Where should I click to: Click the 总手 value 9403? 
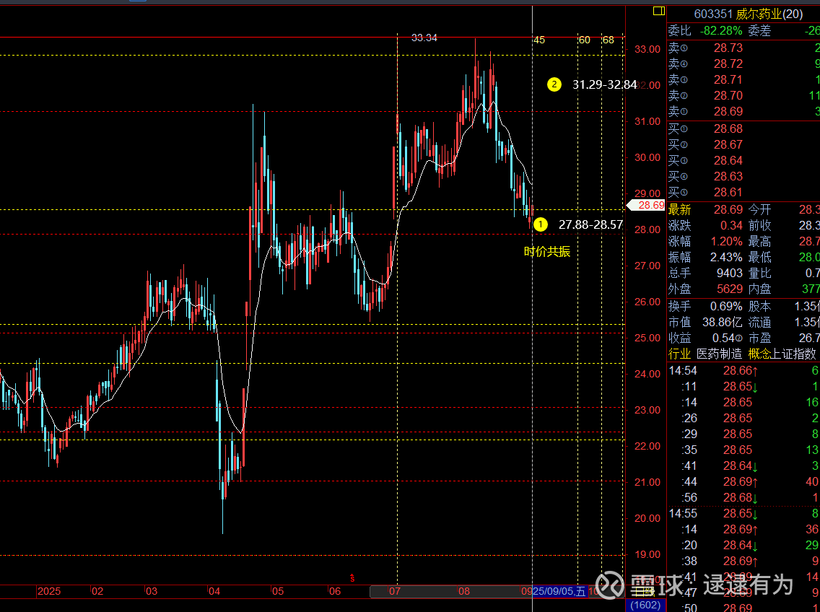coord(730,273)
